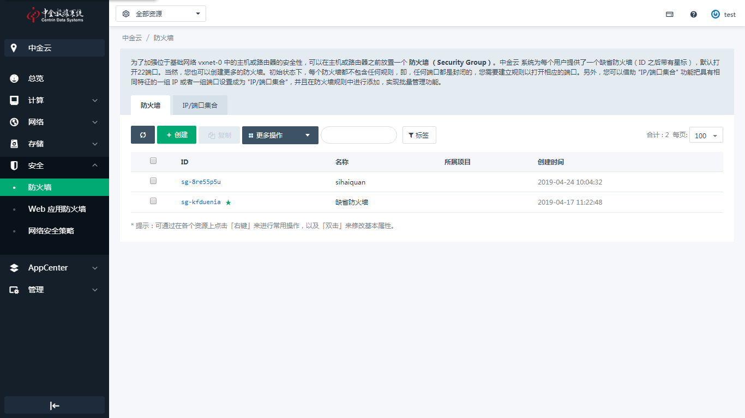Image resolution: width=745 pixels, height=418 pixels.
Task: Click 中金云 in the breadcrumb
Action: pyautogui.click(x=132, y=38)
